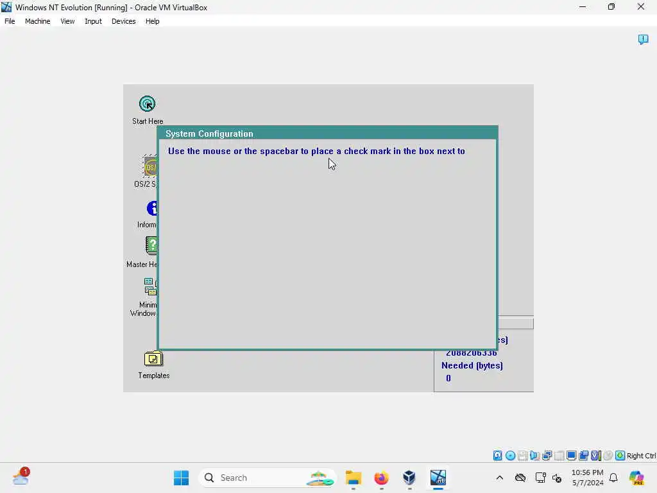The width and height of the screenshot is (657, 493).
Task: Select the OS/2 System folder icon
Action: tap(150, 168)
